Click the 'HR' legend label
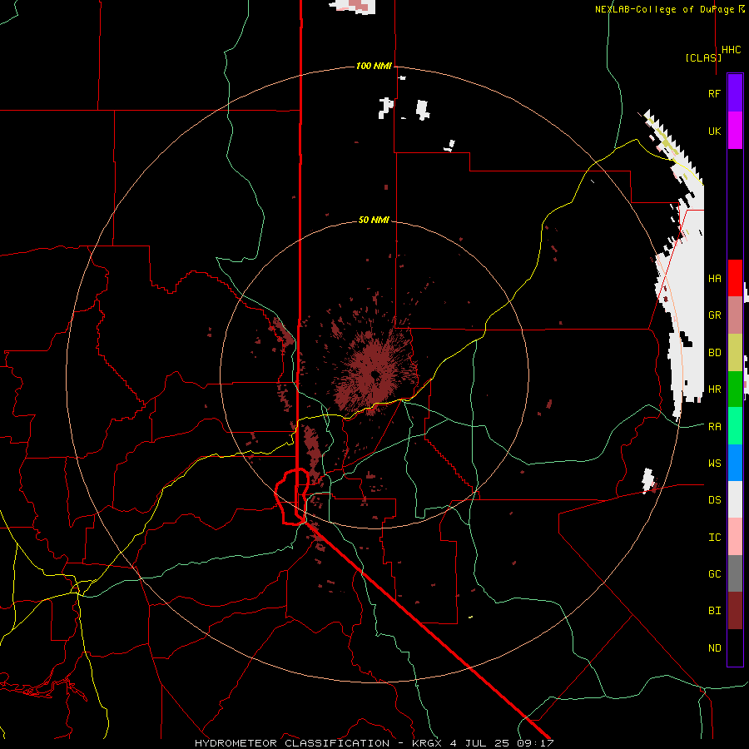 (x=714, y=389)
